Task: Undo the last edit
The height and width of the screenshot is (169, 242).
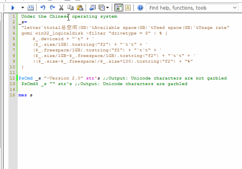Action: tap(43, 8)
